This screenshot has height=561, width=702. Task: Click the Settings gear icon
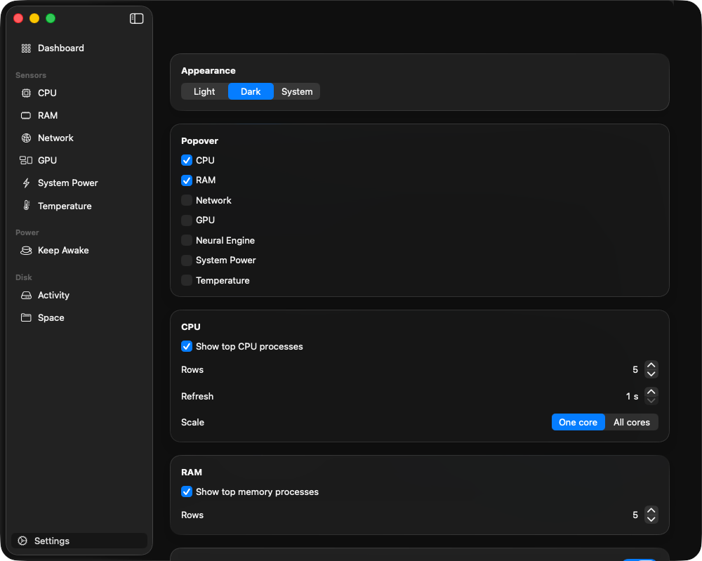coord(22,541)
